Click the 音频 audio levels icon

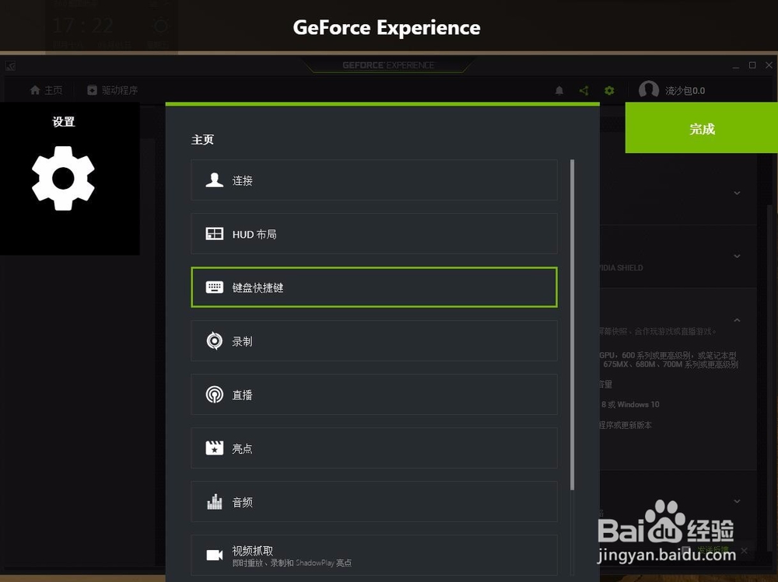(x=214, y=501)
